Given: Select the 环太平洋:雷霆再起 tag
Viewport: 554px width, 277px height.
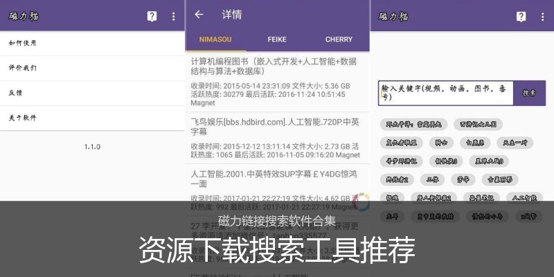Looking at the screenshot, I should pos(413,125).
